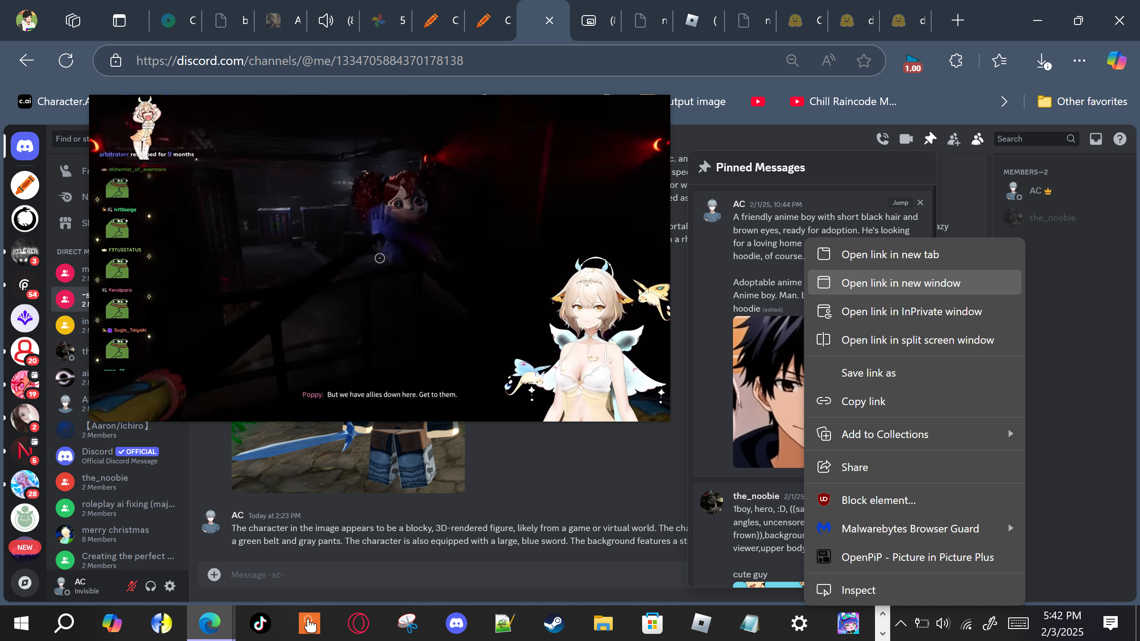This screenshot has width=1140, height=641.
Task: Open Steam from the taskbar
Action: click(554, 623)
